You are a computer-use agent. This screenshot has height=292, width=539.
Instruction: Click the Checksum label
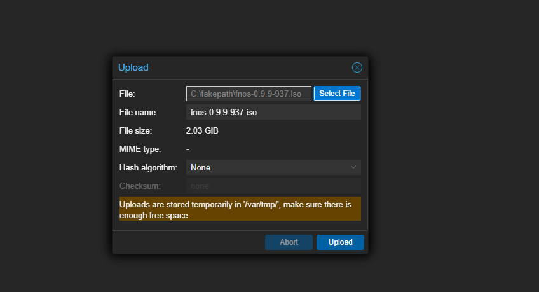tap(140, 186)
